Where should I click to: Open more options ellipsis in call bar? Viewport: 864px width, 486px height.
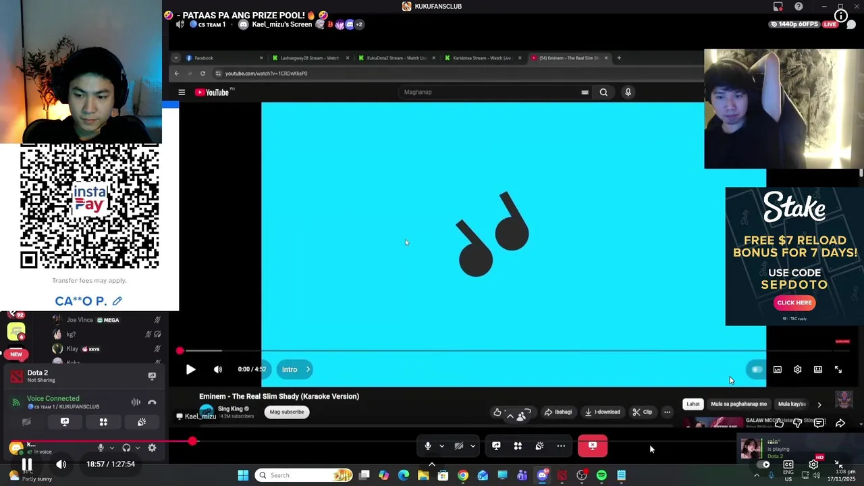[561, 446]
